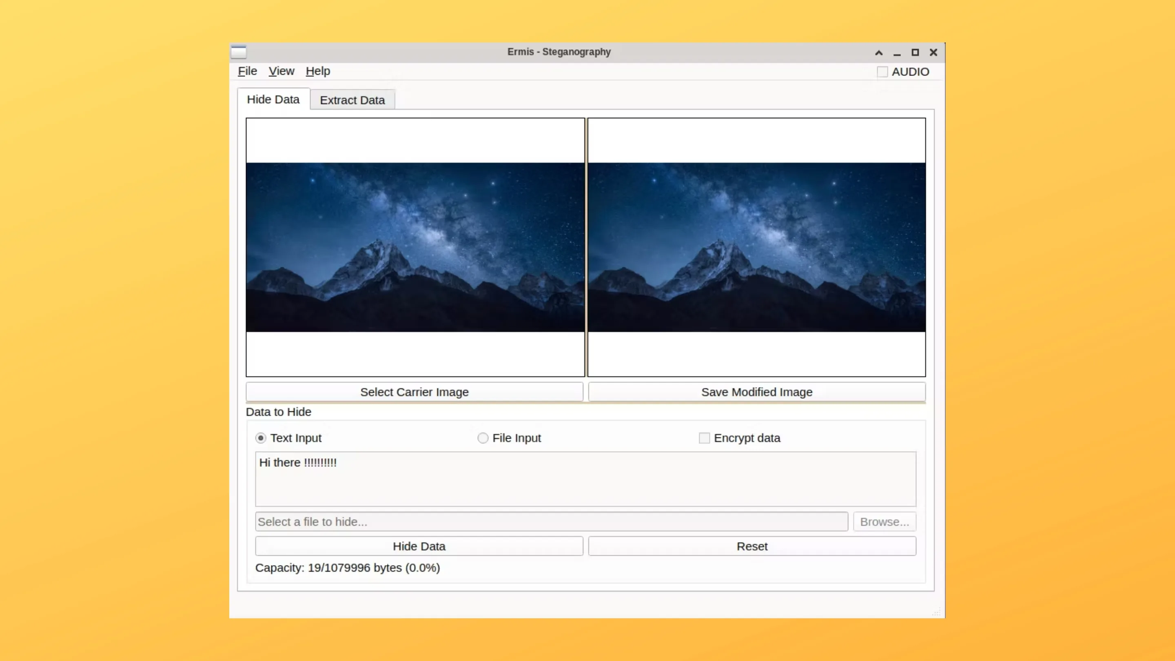Select the Text Input radio button
This screenshot has width=1175, height=661.
(260, 438)
